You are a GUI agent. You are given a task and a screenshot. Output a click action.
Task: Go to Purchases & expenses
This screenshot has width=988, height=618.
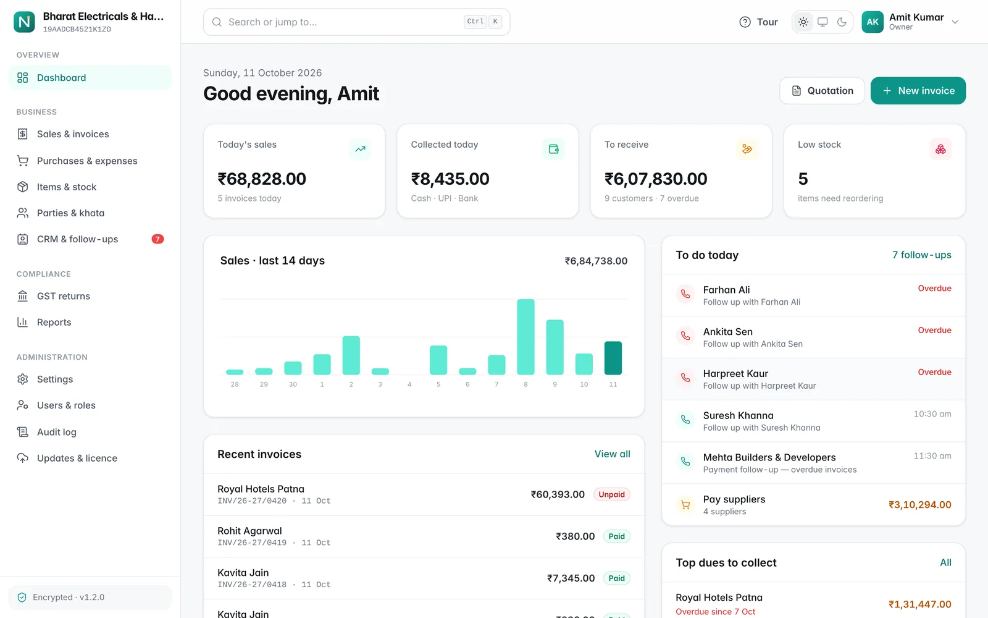point(90,161)
